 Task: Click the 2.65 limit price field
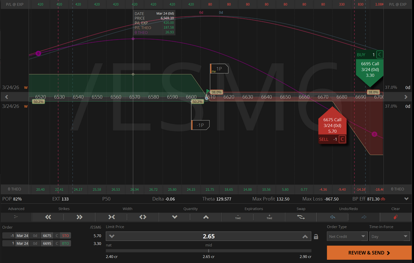coord(209,236)
